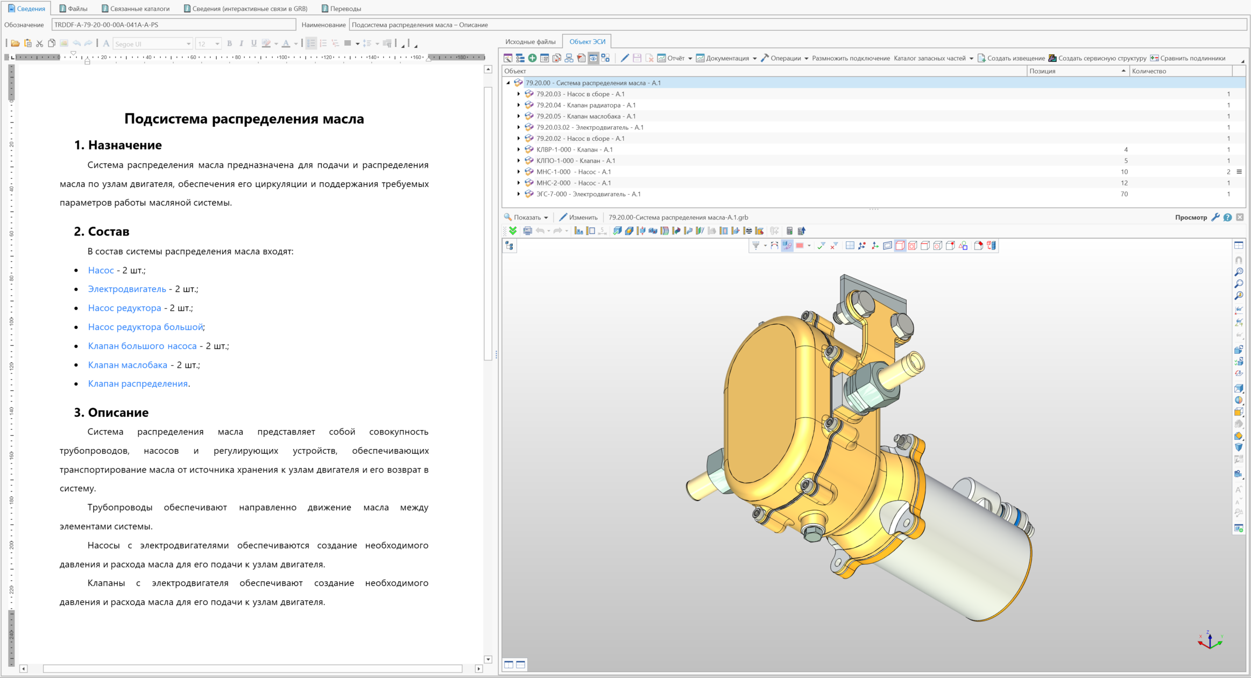The height and width of the screenshot is (678, 1251).
Task: Switch to the Исходные файлы tab
Action: (531, 41)
